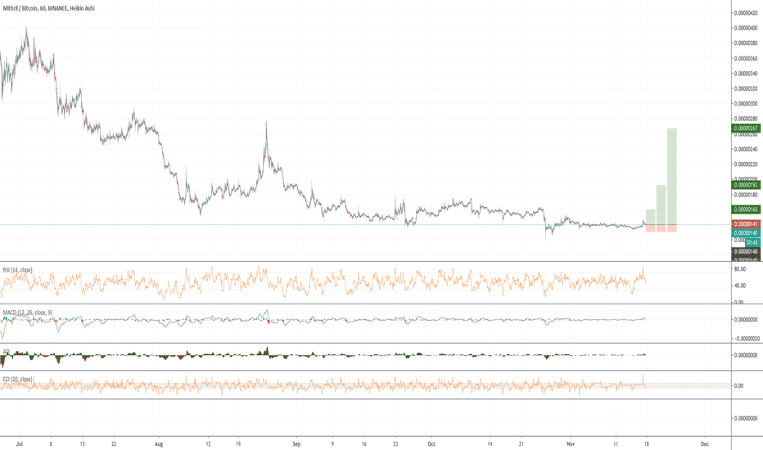Click the Nov label on time axis
The image size is (763, 450).
coord(571,444)
